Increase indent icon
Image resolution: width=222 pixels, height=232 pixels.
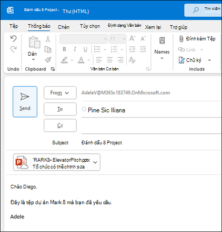point(143,49)
